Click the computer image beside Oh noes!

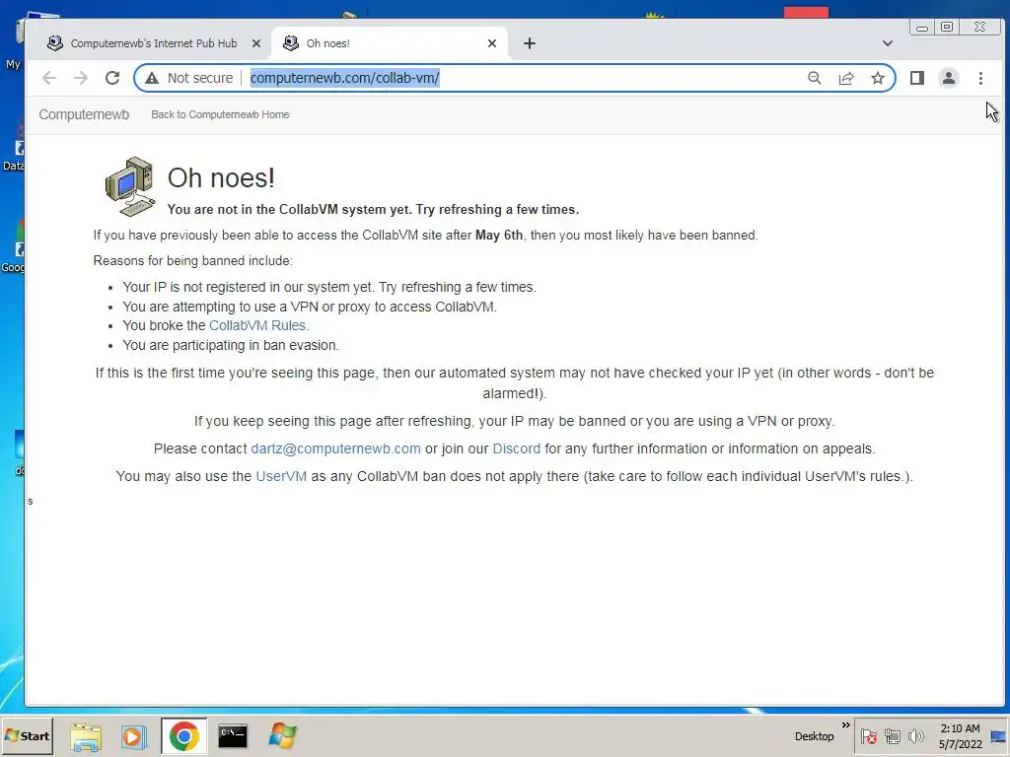(x=130, y=186)
